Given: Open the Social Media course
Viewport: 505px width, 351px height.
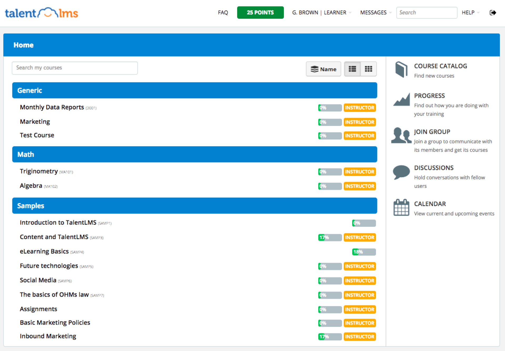Looking at the screenshot, I should 38,280.
